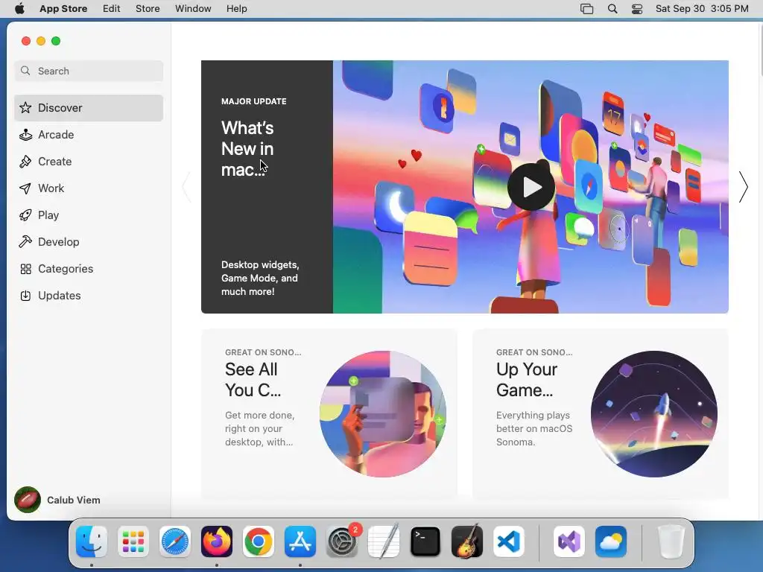Viewport: 763px width, 572px height.
Task: Show previous featured story with left chevron
Action: 186,187
